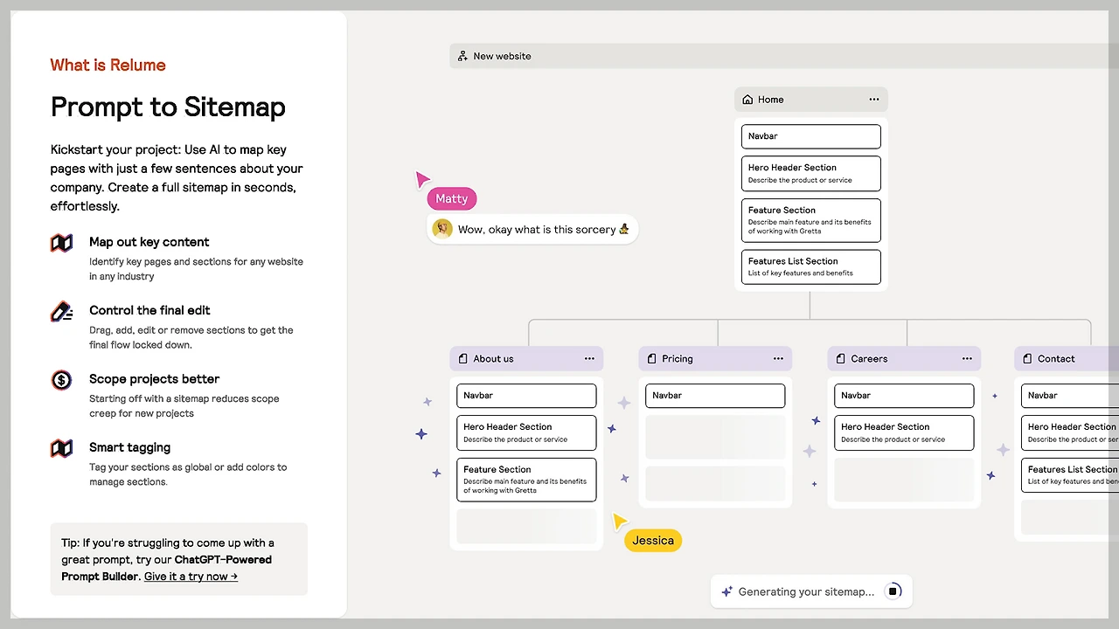Select the Hero Header Section under About us
The width and height of the screenshot is (1119, 629).
click(x=526, y=432)
